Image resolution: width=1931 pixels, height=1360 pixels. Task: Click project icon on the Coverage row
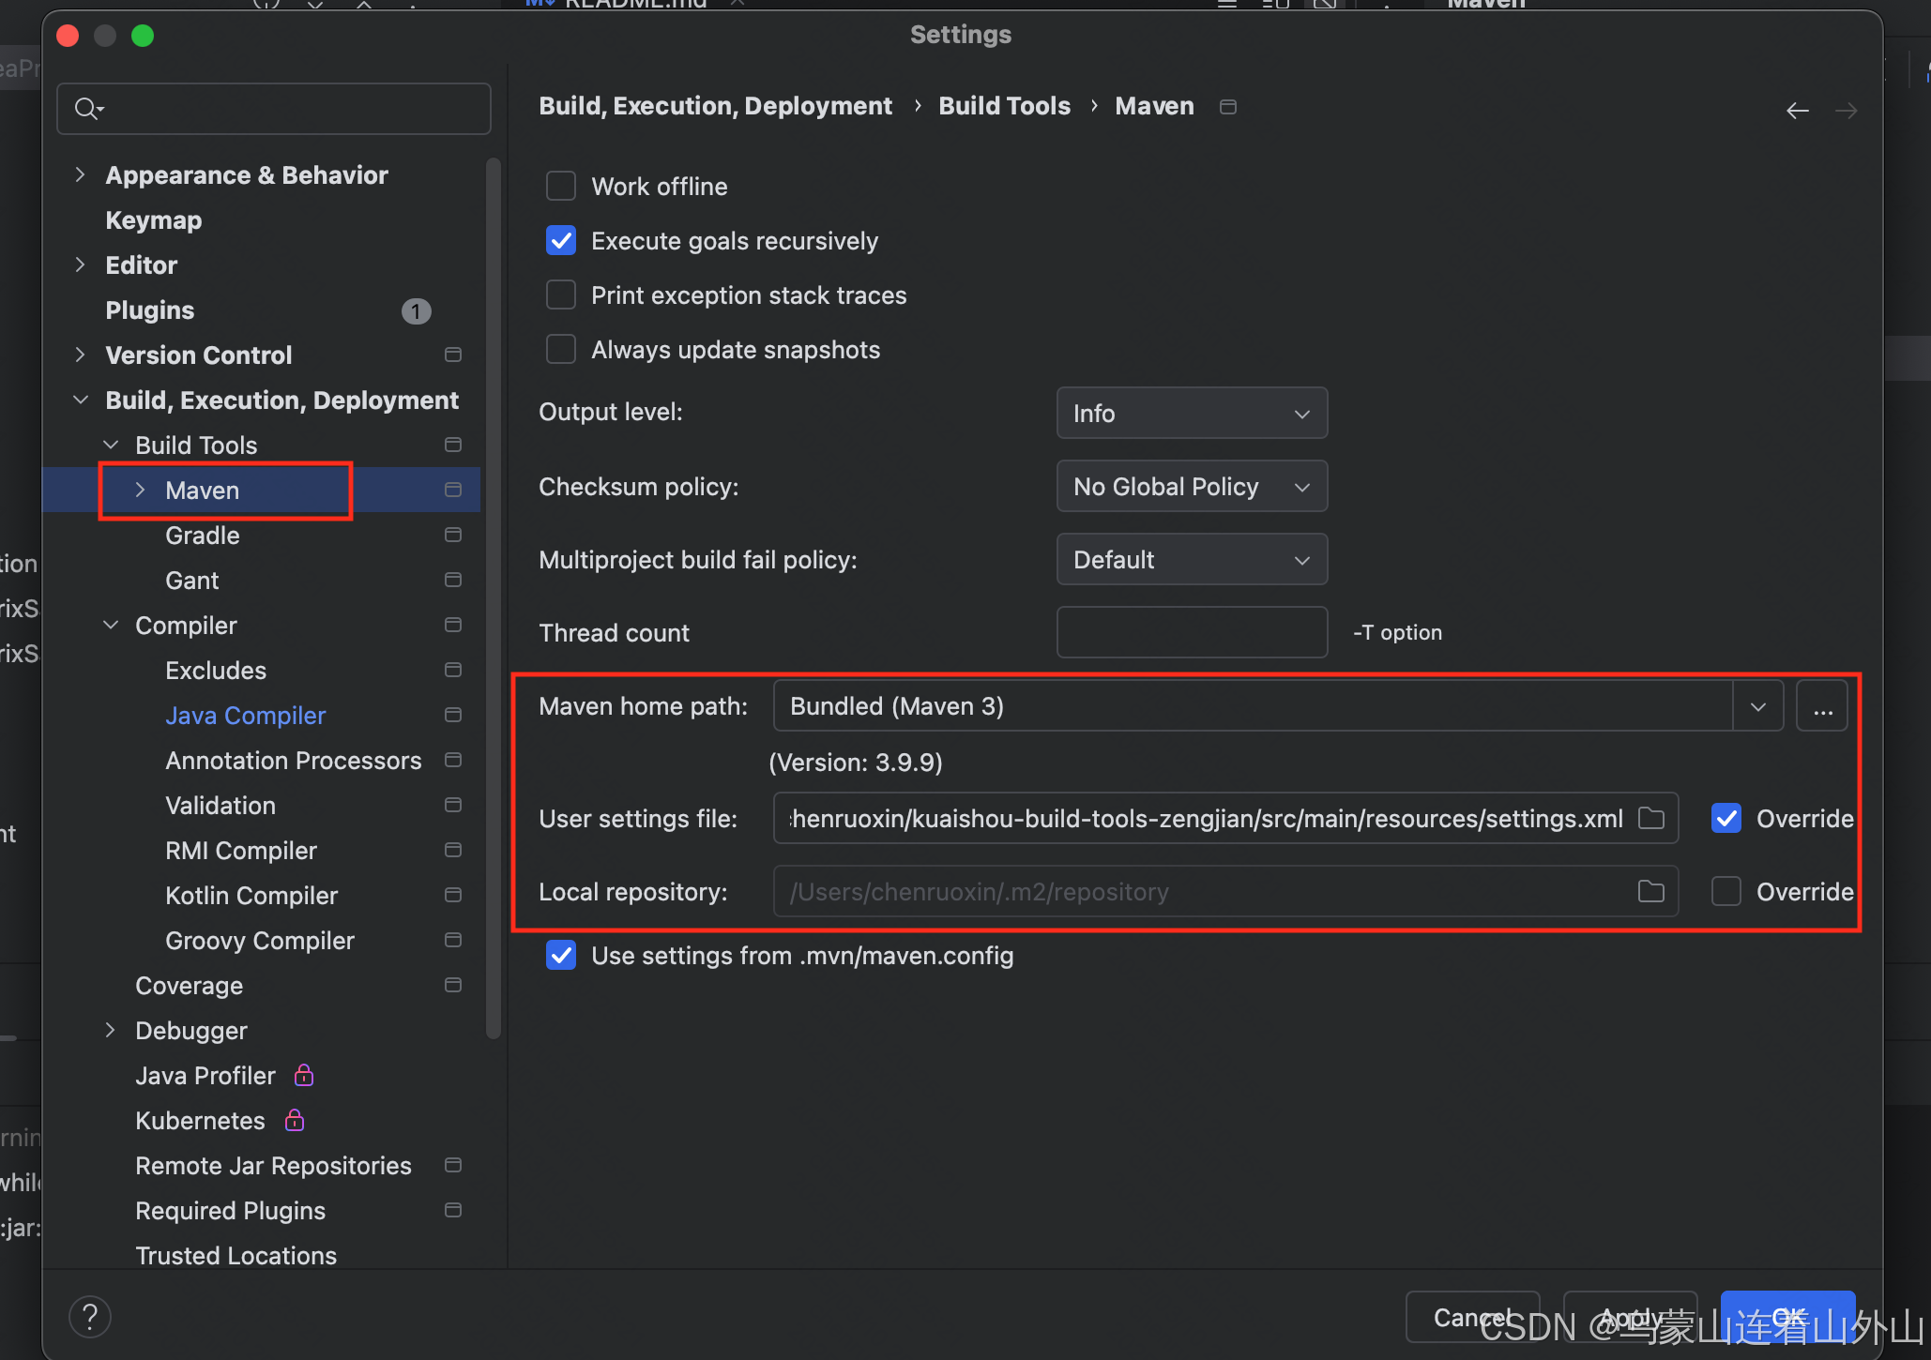point(452,985)
